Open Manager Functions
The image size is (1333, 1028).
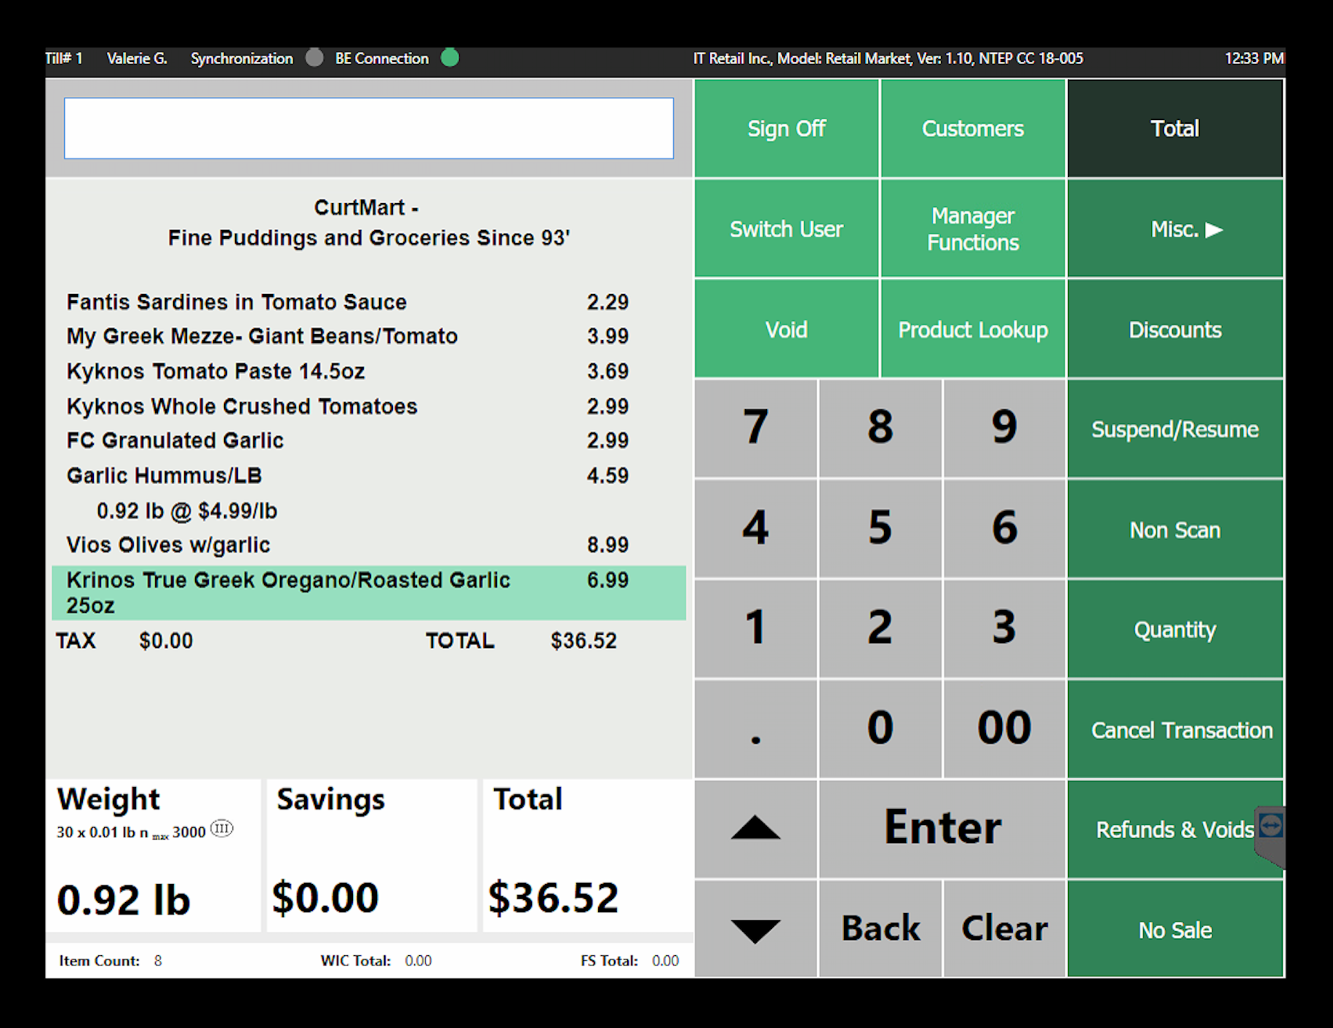[x=973, y=229]
